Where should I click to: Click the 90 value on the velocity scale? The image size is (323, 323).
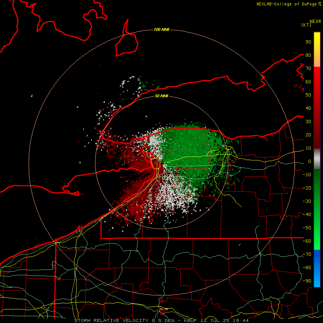point(308,42)
